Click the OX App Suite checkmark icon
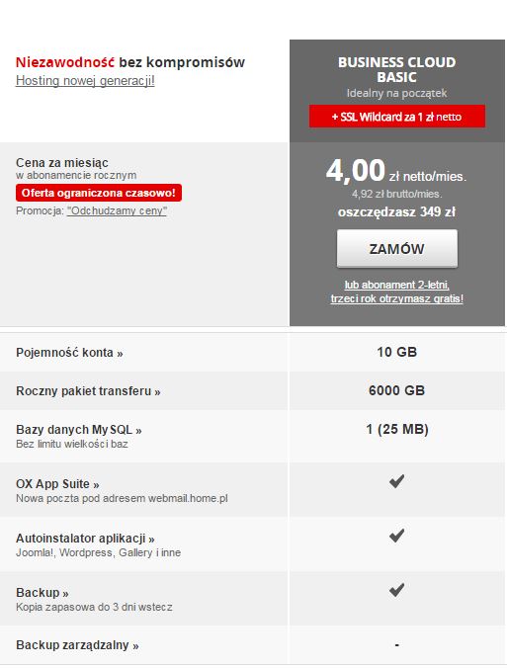The width and height of the screenshot is (507, 668). pos(396,481)
